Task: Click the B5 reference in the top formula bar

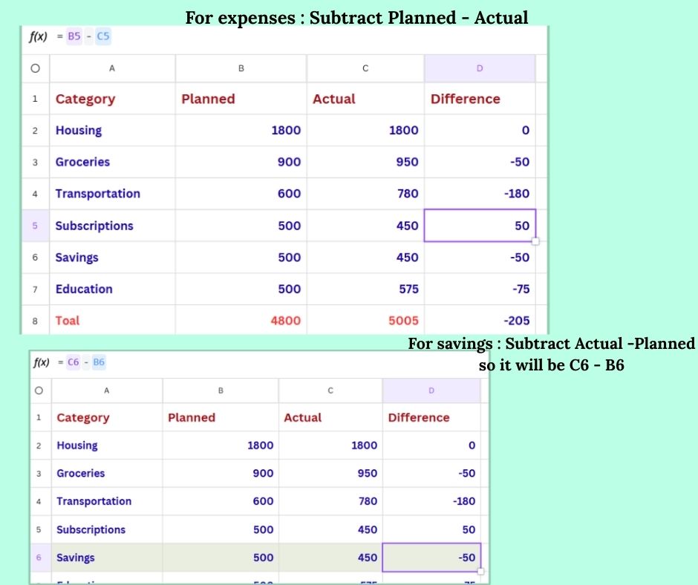Action: (x=74, y=36)
